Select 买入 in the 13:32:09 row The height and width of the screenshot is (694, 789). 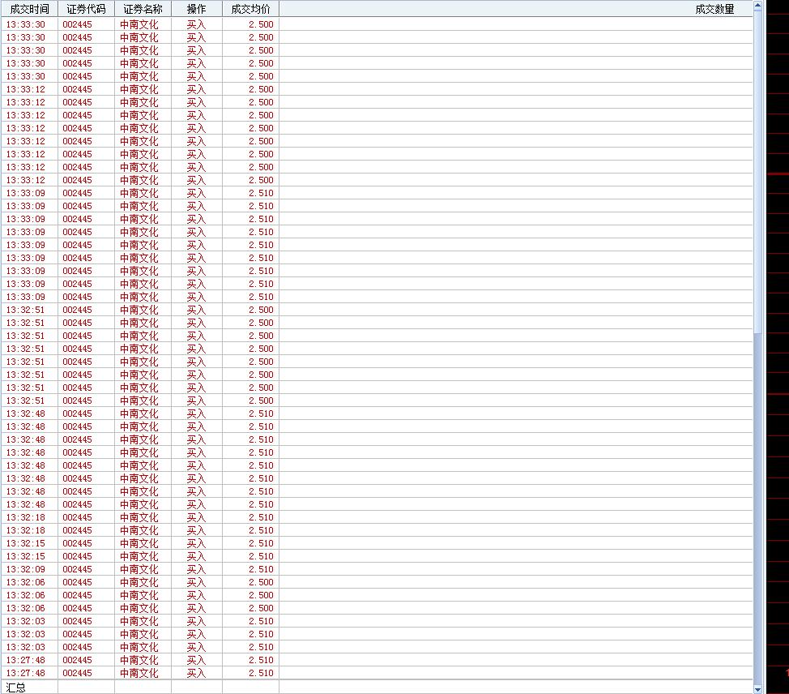click(197, 569)
